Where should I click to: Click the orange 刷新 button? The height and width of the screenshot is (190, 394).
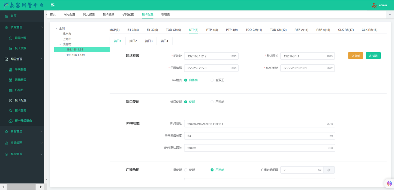[355, 56]
